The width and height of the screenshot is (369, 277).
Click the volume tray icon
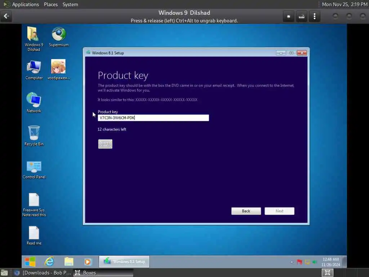click(315, 262)
